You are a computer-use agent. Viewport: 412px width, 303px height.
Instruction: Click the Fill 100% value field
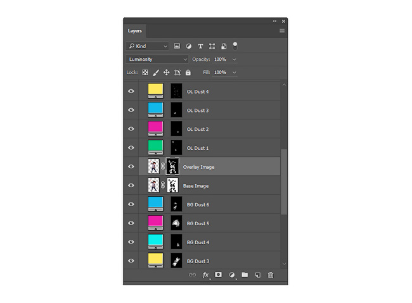pyautogui.click(x=221, y=72)
